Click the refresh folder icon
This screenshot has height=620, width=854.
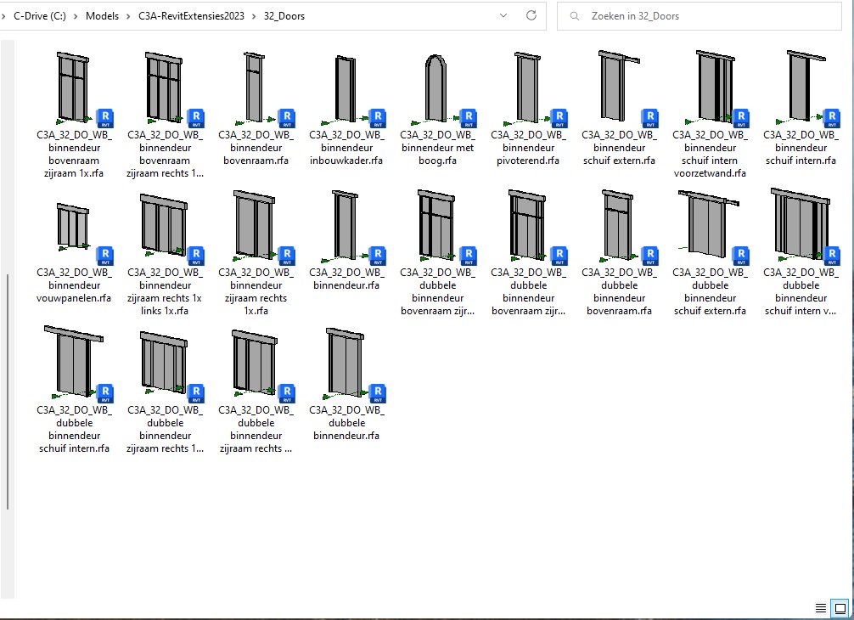tap(531, 15)
